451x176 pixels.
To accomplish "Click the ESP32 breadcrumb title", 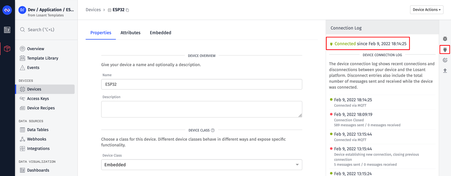I will tap(118, 10).
